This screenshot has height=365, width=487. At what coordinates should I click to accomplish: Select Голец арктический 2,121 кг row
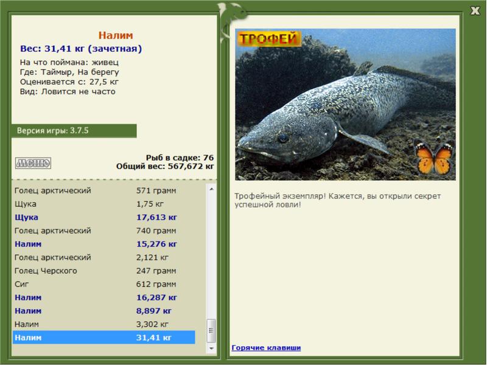tap(104, 257)
